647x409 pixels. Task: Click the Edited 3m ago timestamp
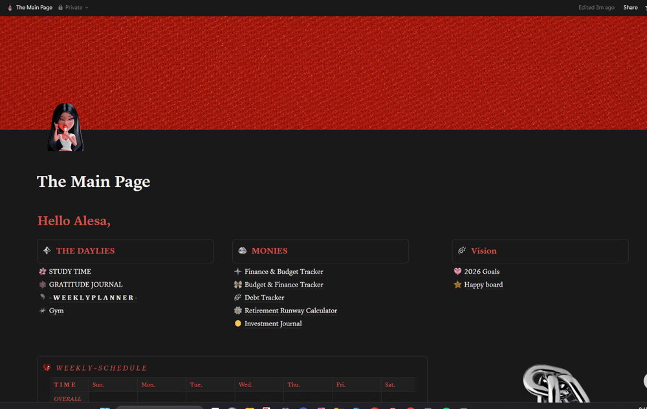click(x=596, y=7)
